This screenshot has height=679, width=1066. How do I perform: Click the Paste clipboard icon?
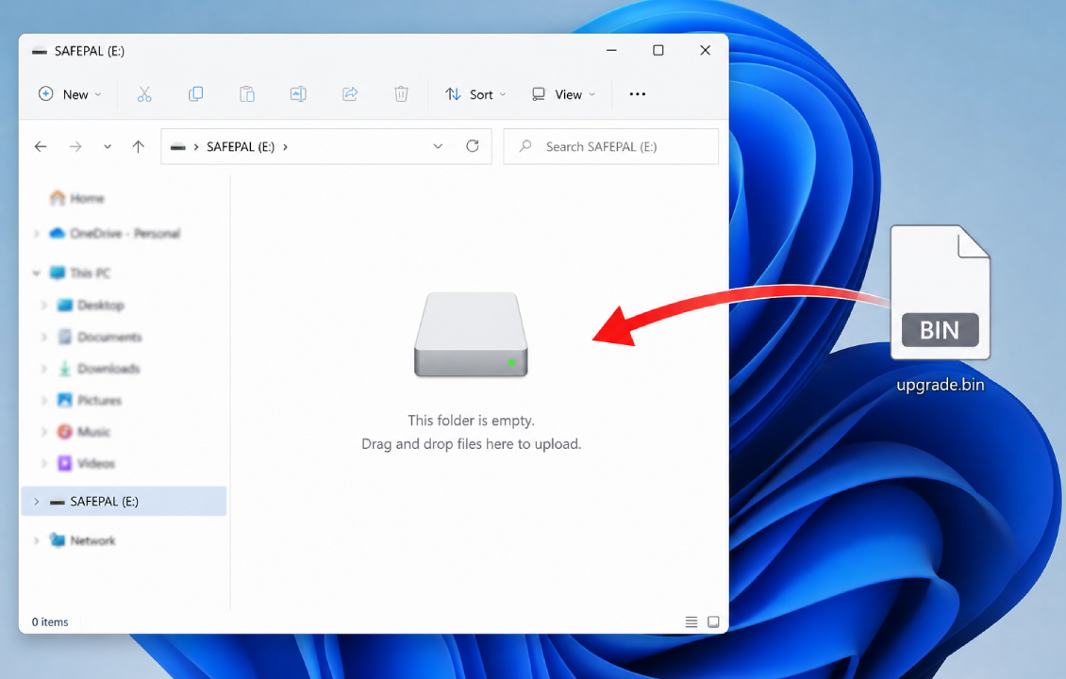[x=247, y=93]
